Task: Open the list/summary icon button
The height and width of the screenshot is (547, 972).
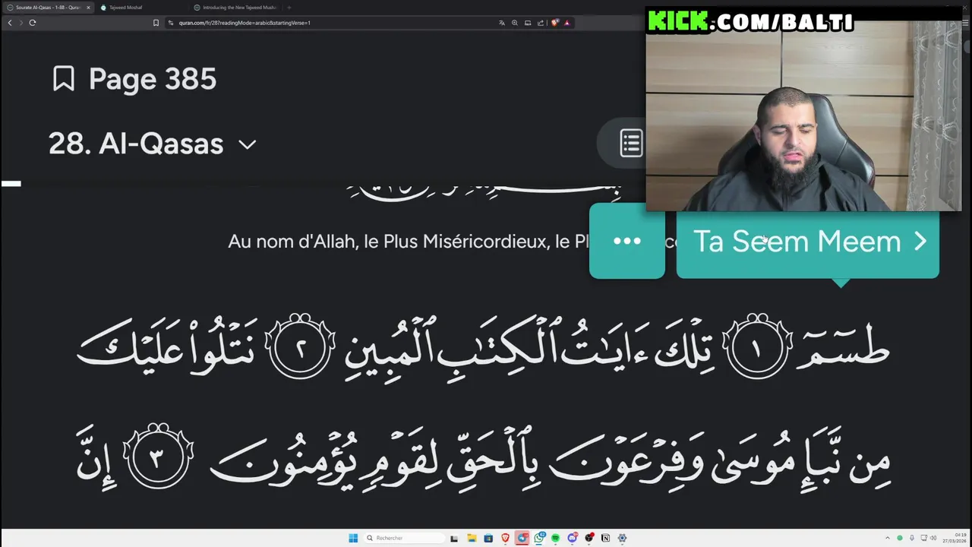Action: coord(631,143)
